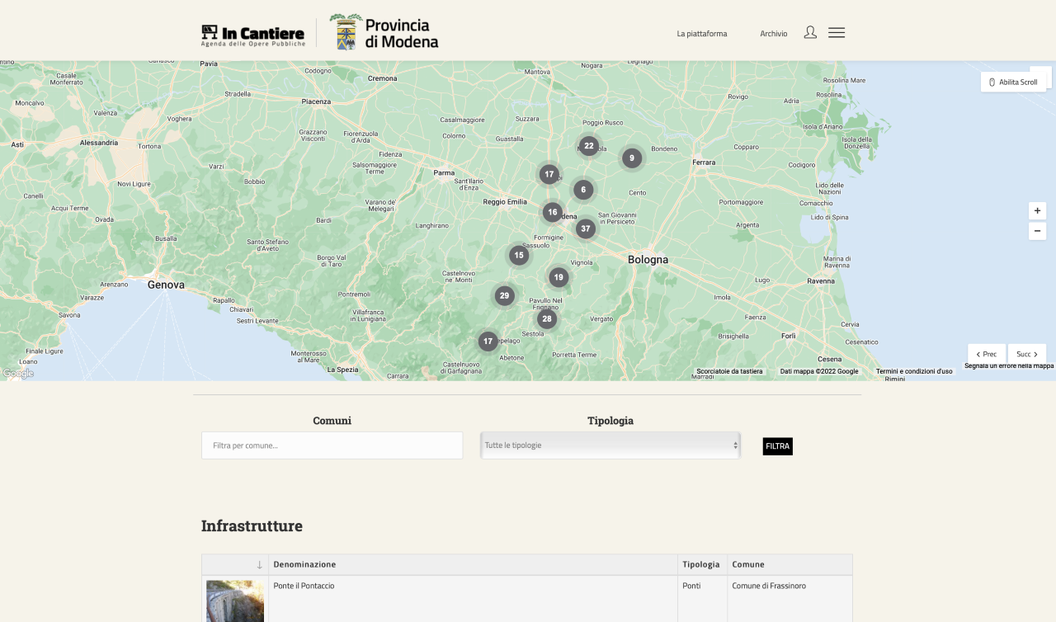This screenshot has height=622, width=1056.
Task: Open the Archivio menu item
Action: 774,34
